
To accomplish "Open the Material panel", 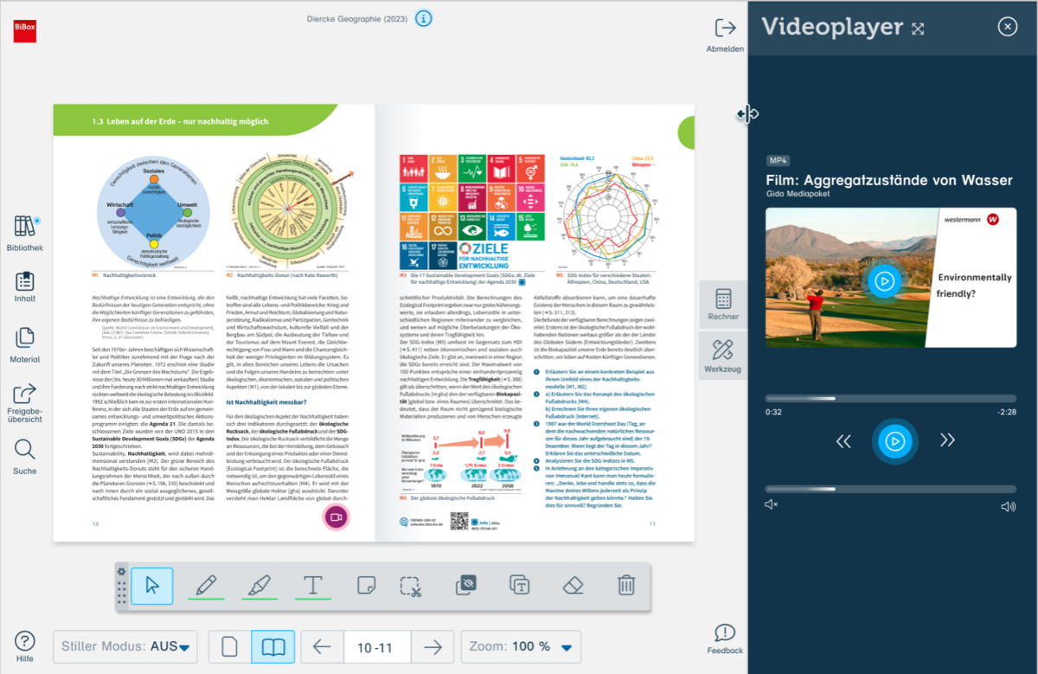I will 25,345.
